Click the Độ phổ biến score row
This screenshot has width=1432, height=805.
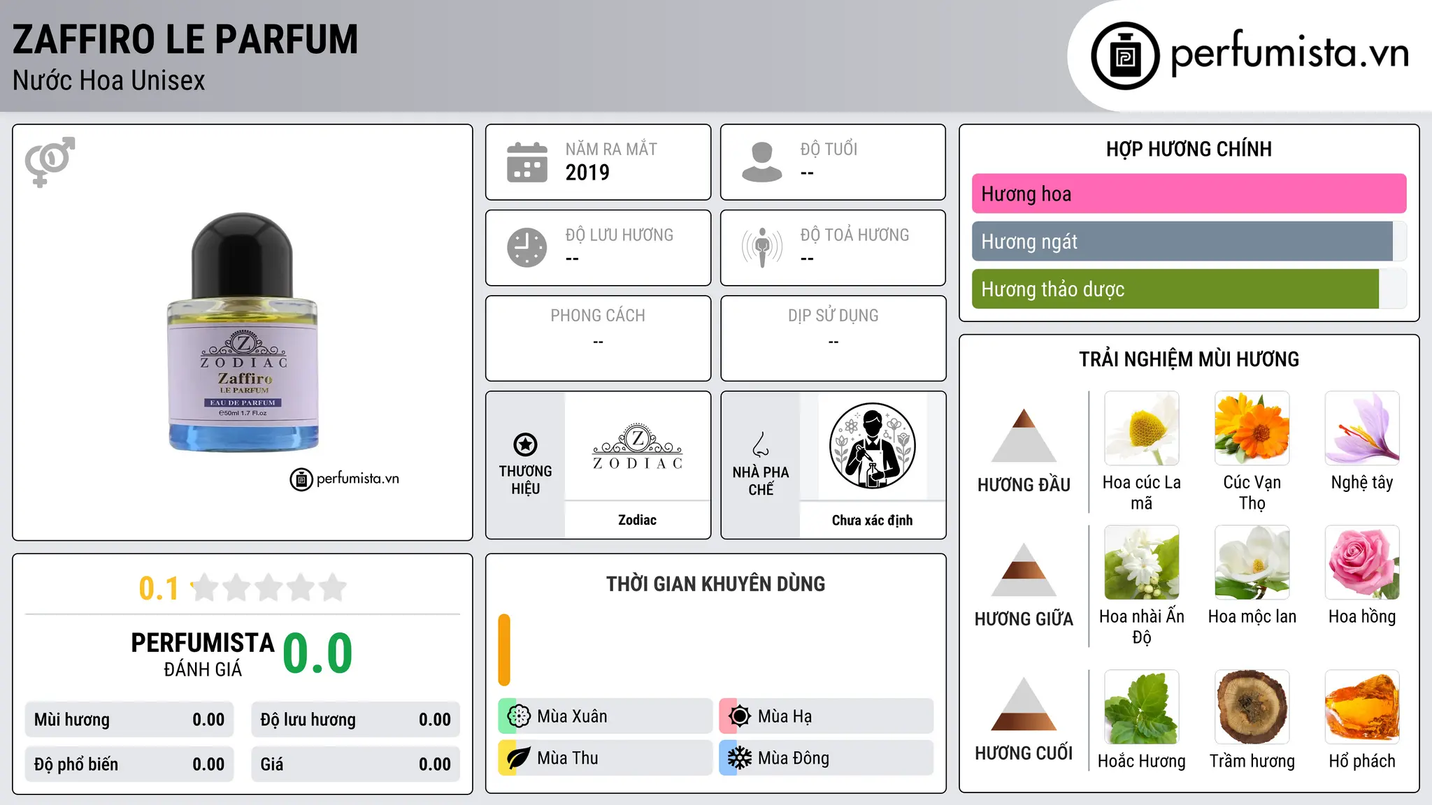129,764
